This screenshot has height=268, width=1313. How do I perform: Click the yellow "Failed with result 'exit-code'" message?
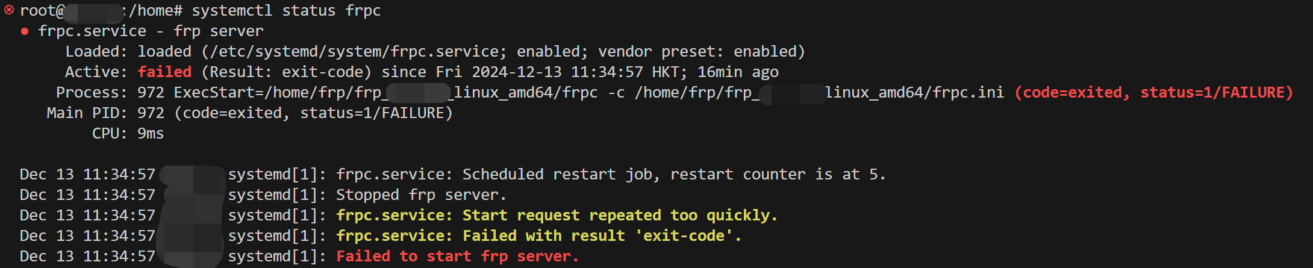tap(602, 236)
